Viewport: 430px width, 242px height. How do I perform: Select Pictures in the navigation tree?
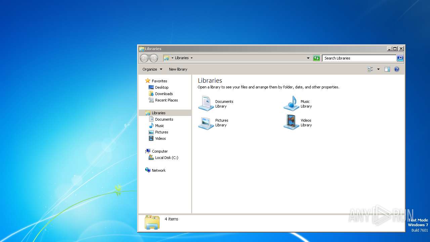[x=162, y=132]
